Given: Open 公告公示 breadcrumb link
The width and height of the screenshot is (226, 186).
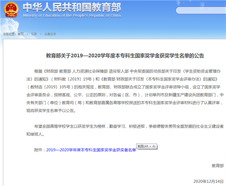Looking at the screenshot, I should click(x=50, y=34).
